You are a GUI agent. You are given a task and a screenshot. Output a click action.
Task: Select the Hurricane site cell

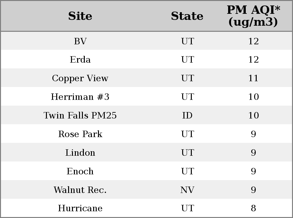80,208
